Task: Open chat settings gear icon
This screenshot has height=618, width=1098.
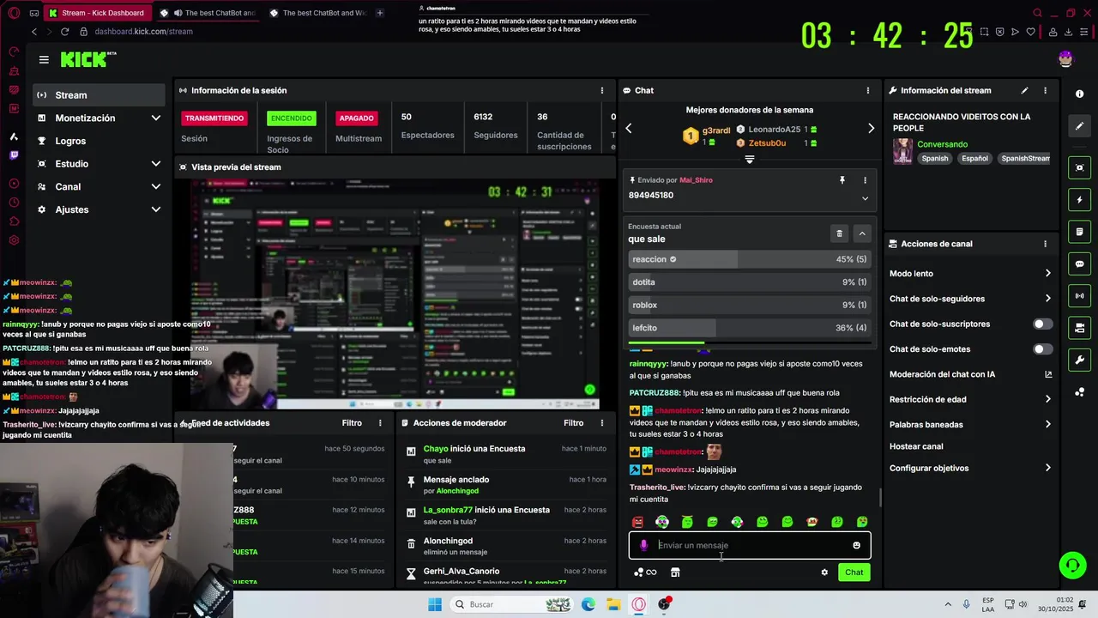Action: 824,573
